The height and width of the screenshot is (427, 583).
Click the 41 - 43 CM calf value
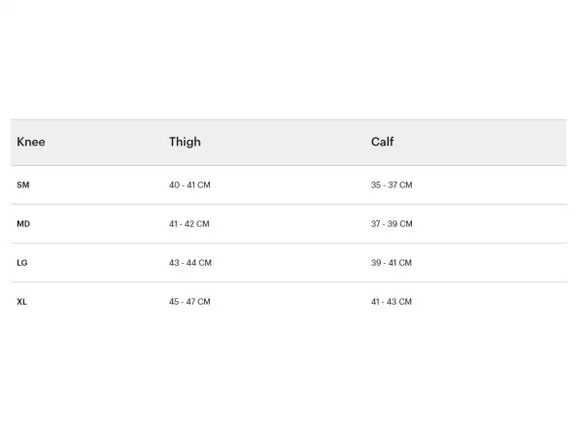click(x=392, y=302)
